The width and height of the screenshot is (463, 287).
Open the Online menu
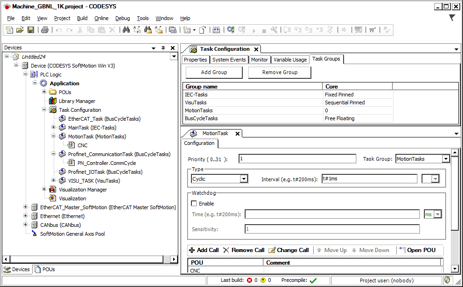[x=101, y=18]
